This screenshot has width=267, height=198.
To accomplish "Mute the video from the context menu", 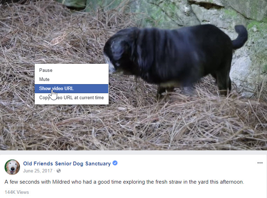I will click(71, 79).
